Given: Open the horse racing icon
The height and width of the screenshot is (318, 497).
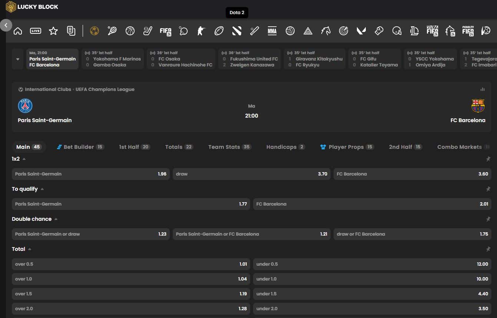Looking at the screenshot, I should point(326,31).
